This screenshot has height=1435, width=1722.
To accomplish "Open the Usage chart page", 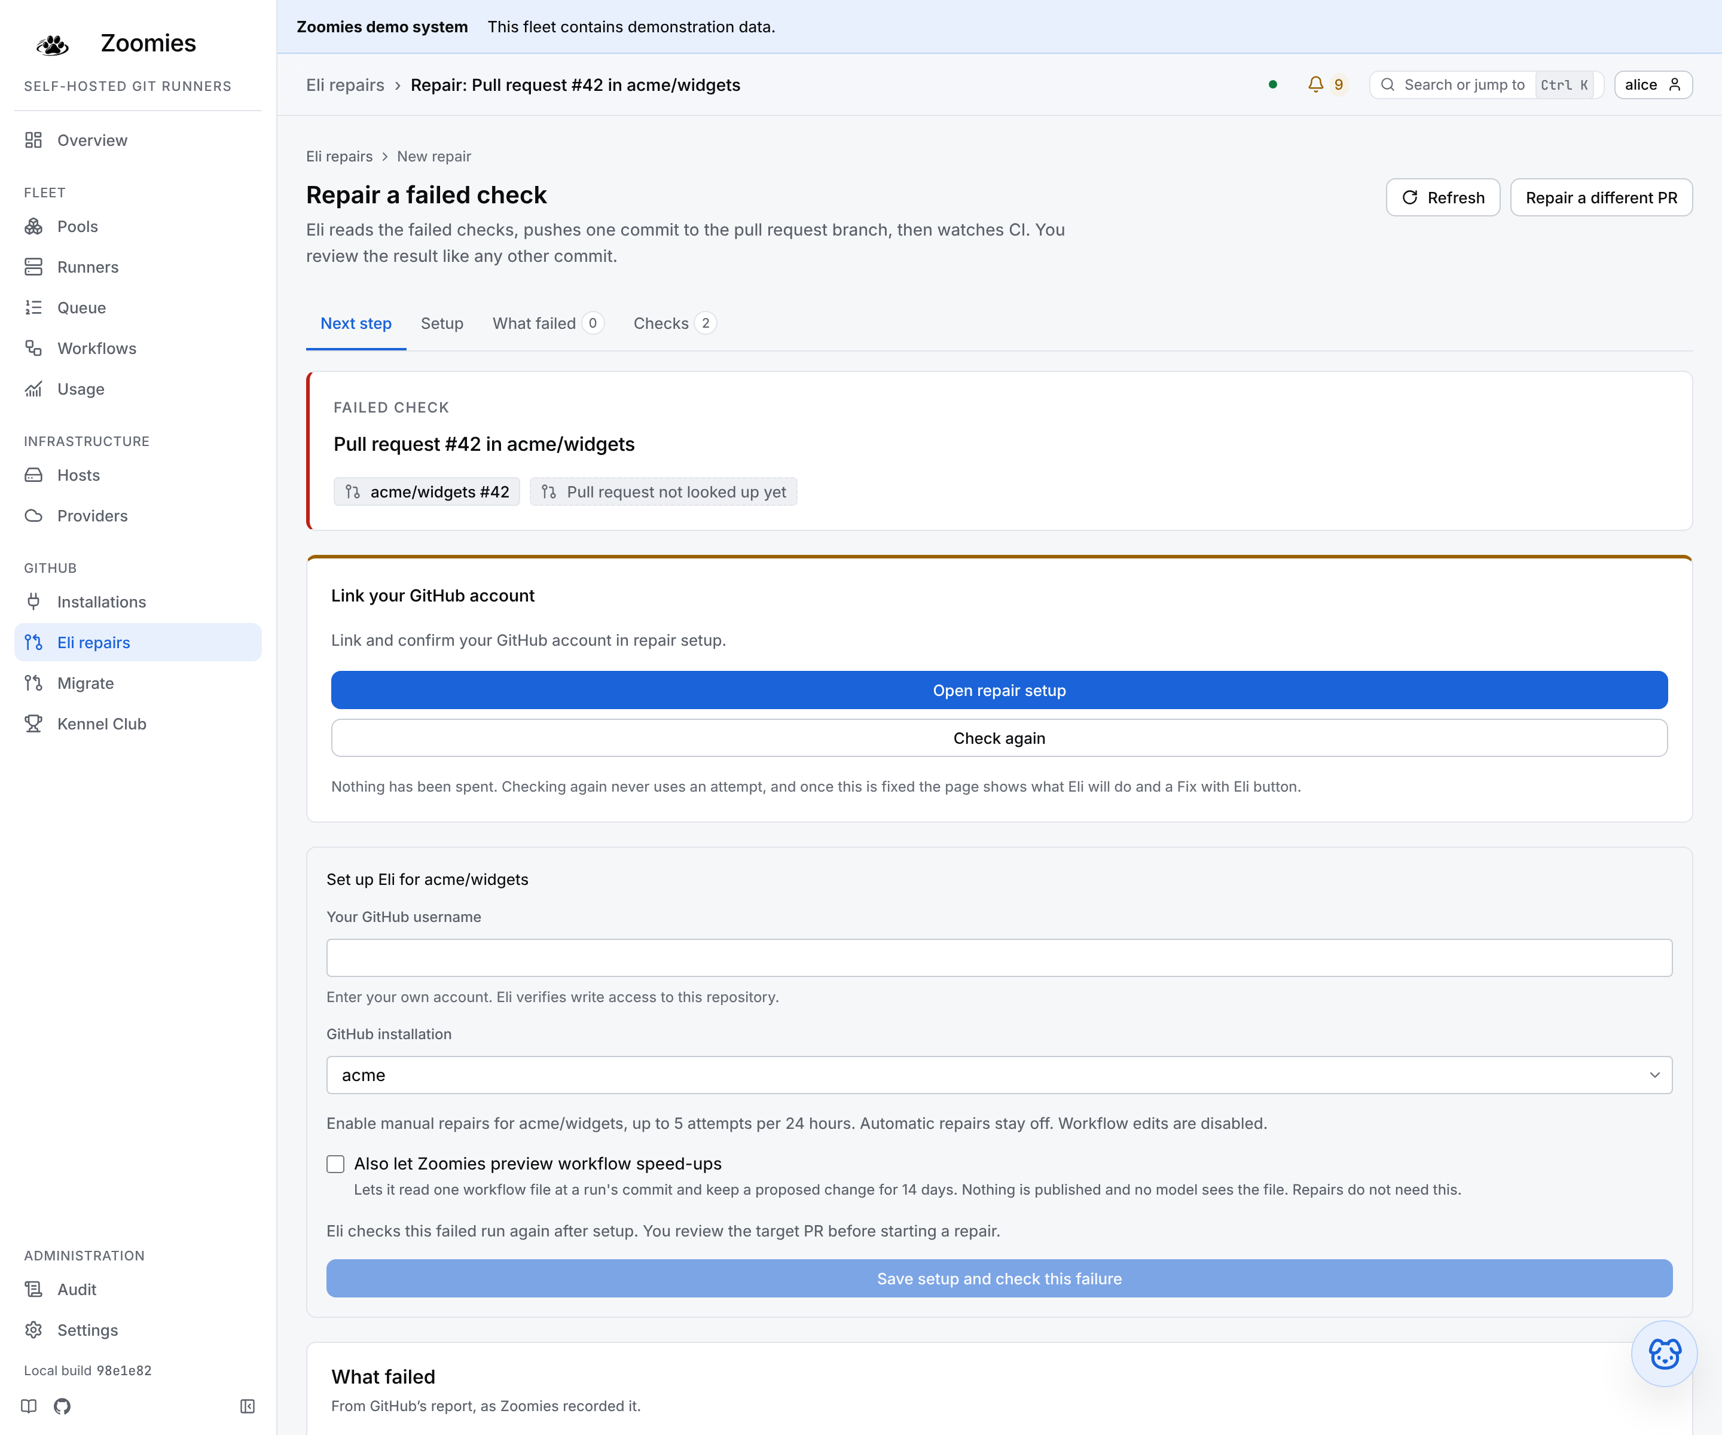I will (x=138, y=389).
